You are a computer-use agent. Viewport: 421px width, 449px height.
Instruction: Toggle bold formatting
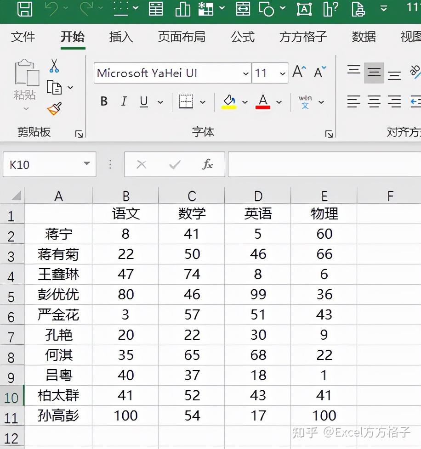tap(103, 101)
